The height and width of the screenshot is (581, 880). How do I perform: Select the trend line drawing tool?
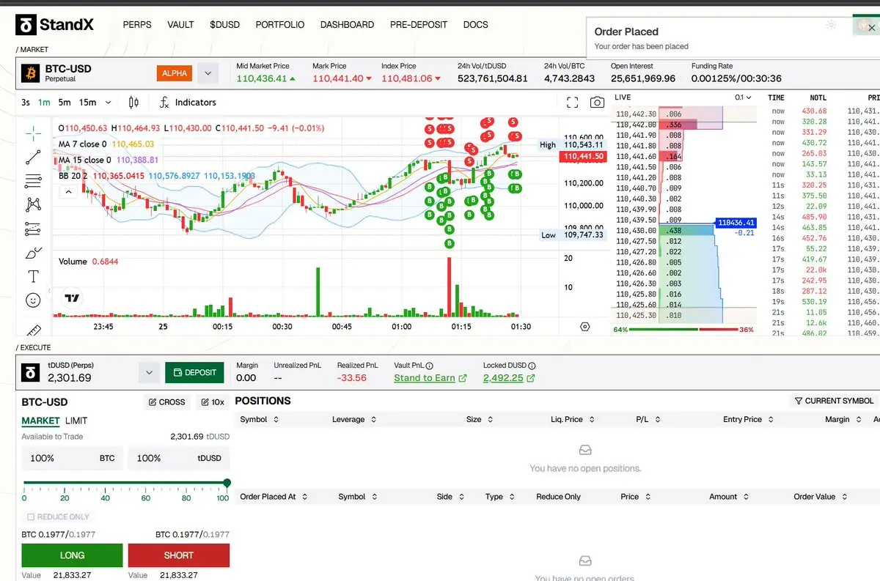click(x=33, y=157)
